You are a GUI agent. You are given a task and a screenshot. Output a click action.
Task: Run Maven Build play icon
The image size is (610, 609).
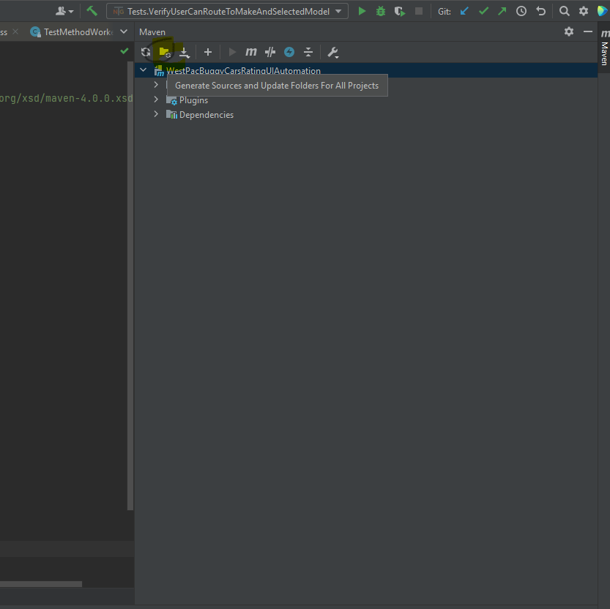pos(232,52)
